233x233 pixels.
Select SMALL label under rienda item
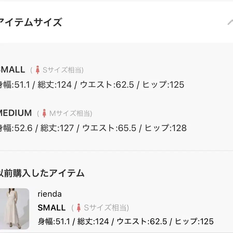tap(52, 208)
